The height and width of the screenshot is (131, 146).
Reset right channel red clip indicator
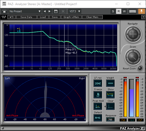[138, 77]
